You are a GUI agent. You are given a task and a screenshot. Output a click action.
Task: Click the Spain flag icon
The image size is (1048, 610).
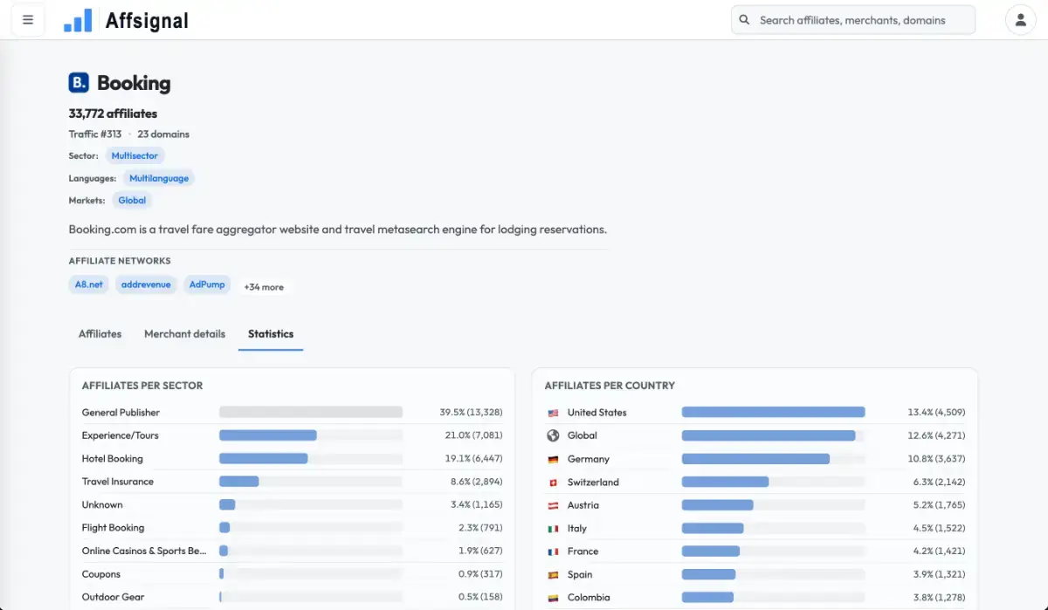[553, 575]
